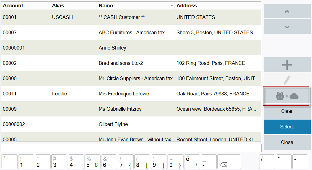Click the scroll up arrow button
This screenshot has height=170, width=312.
point(287,11)
